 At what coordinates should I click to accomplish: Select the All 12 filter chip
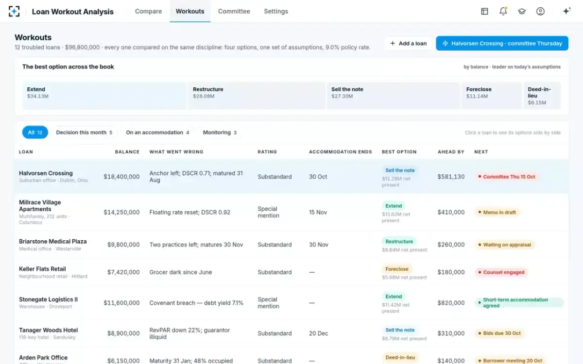35,132
